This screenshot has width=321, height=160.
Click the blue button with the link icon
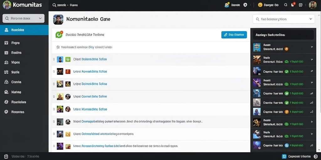(x=234, y=35)
